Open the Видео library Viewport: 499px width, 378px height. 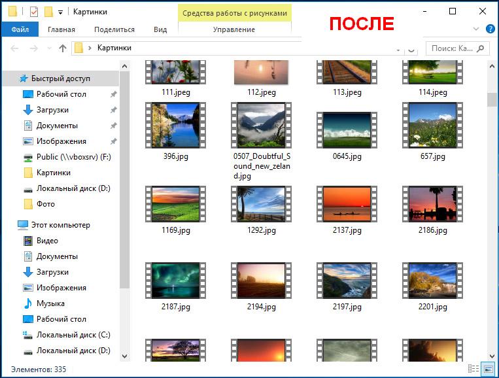click(x=47, y=241)
